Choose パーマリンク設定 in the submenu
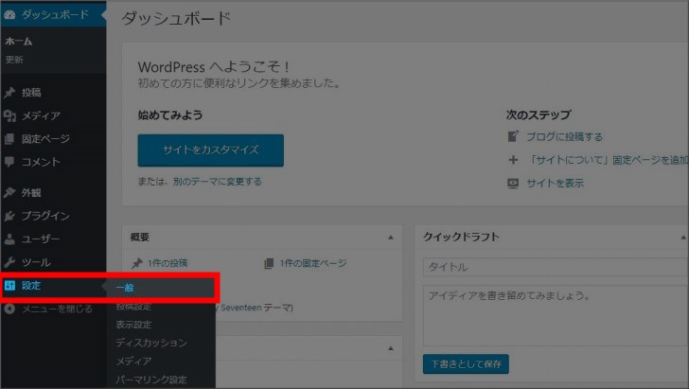The height and width of the screenshot is (389, 689). coord(150,380)
